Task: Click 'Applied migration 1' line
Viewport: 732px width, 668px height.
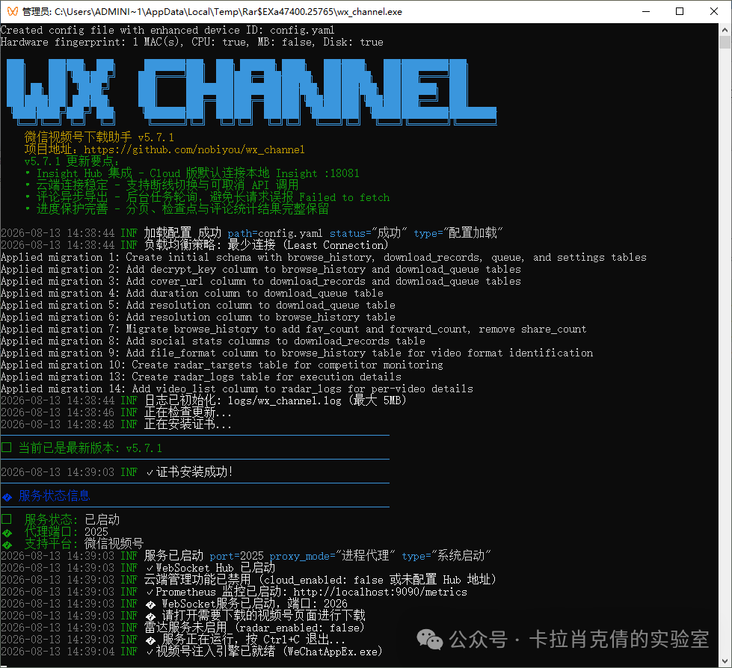Action: (324, 257)
